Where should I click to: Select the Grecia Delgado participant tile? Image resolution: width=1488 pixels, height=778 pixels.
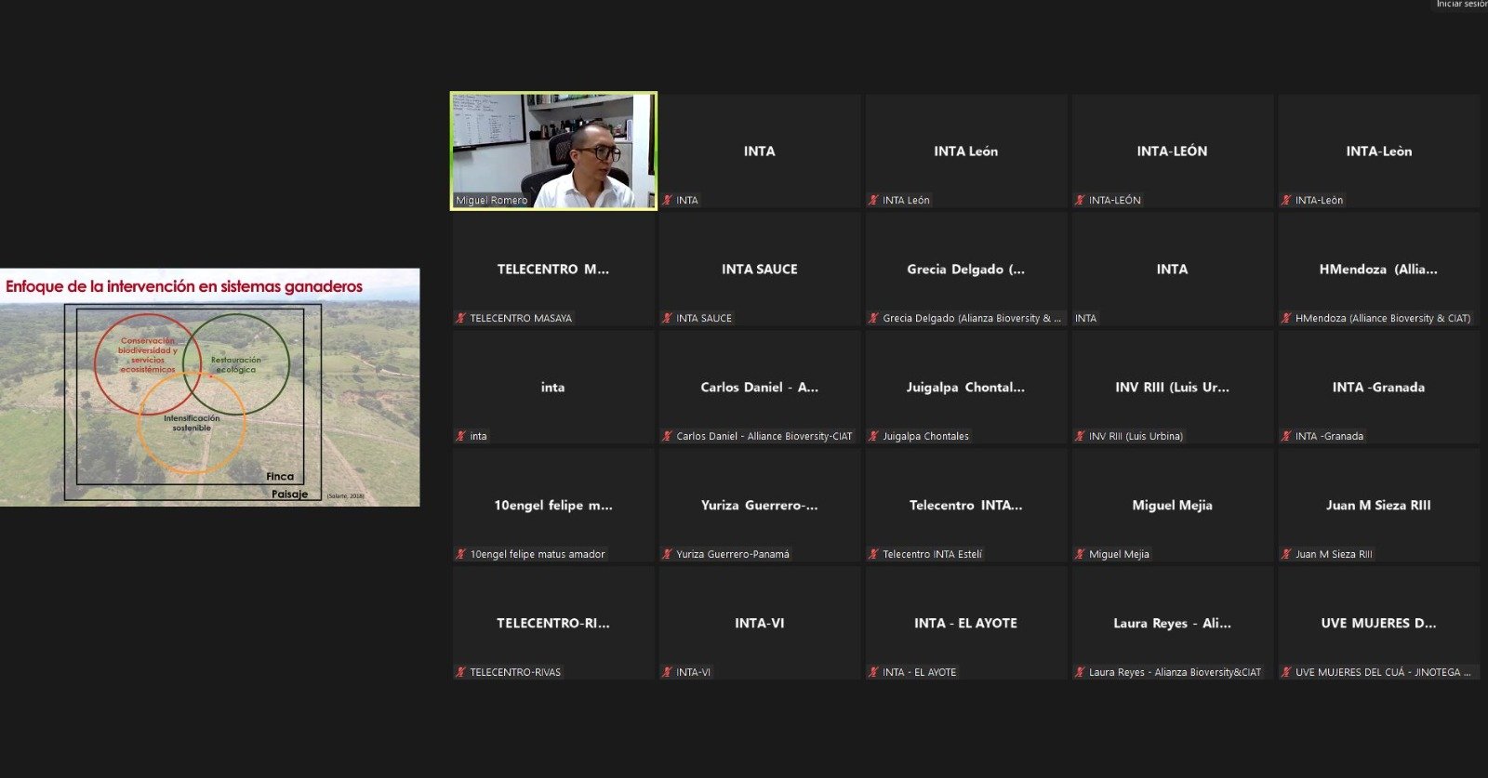point(965,270)
